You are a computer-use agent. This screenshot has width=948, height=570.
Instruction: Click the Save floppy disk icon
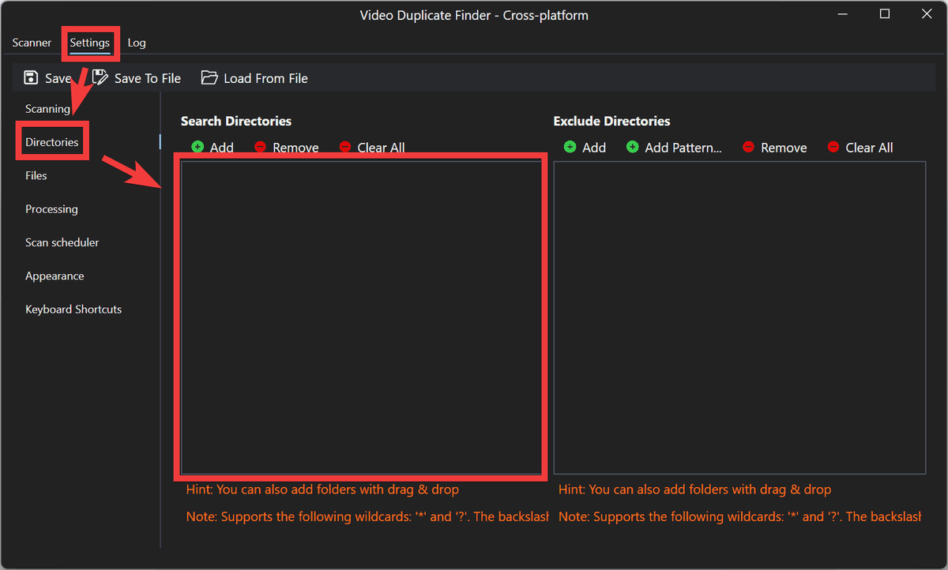tap(31, 77)
